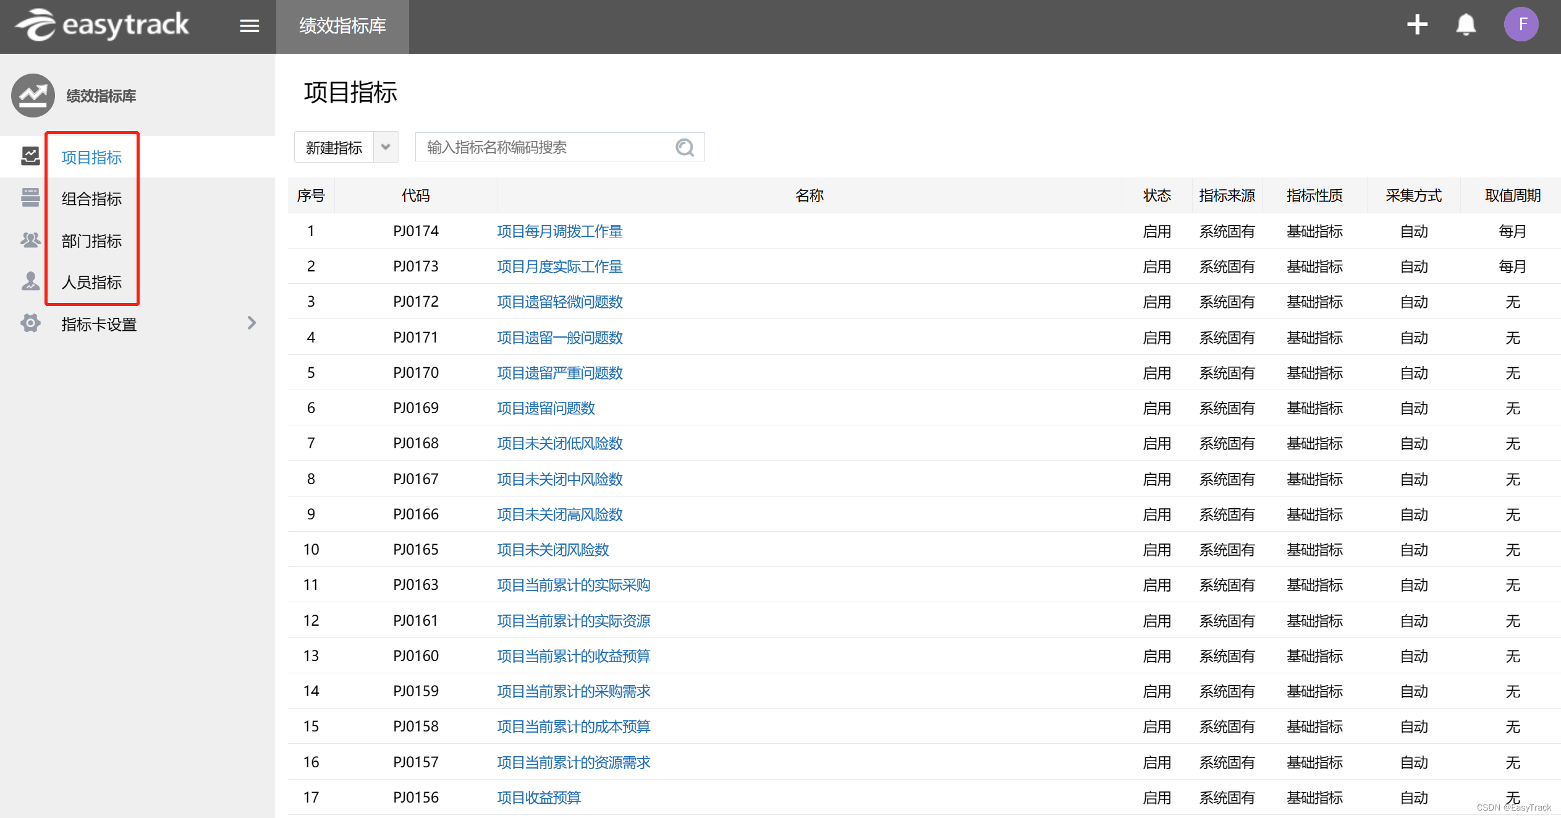Open the 项目当前累计的收益预算 link

(573, 656)
